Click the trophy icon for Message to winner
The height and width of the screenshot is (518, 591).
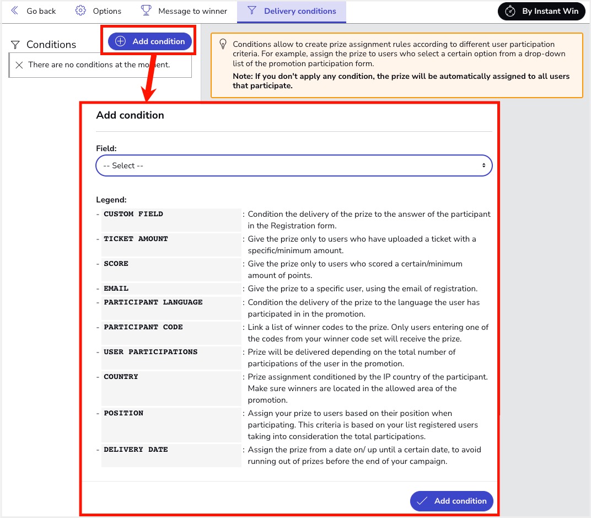(146, 10)
